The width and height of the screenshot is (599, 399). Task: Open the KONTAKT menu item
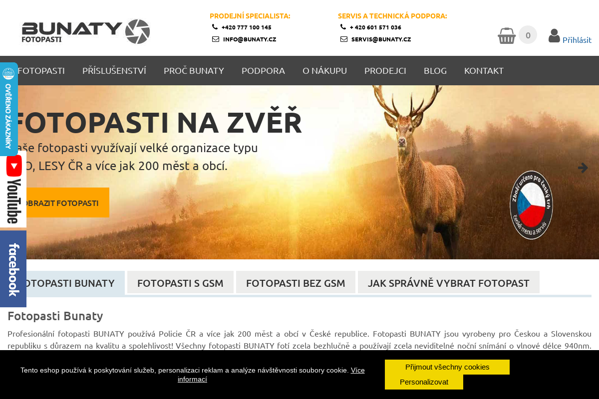(484, 71)
